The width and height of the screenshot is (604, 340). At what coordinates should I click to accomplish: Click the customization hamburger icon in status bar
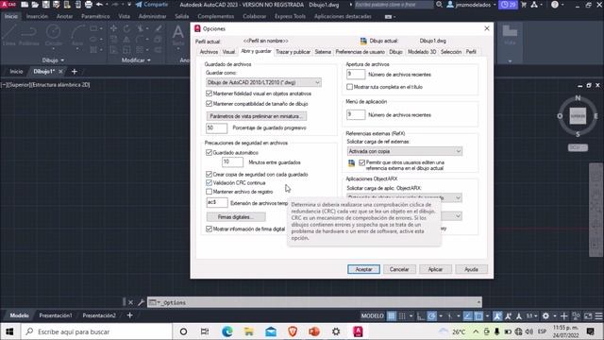(x=598, y=316)
